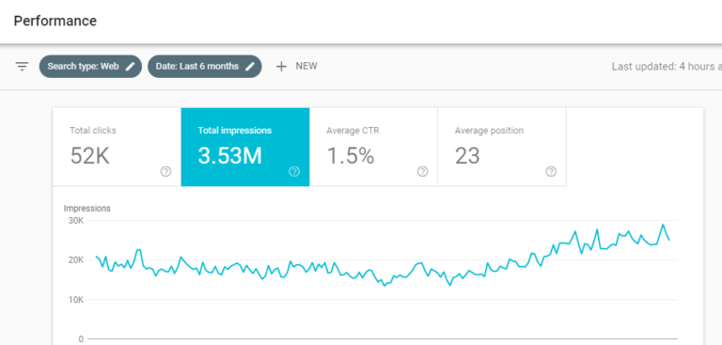Viewport: 722px width, 345px height.
Task: Open help icon on Average position card
Action: (551, 171)
